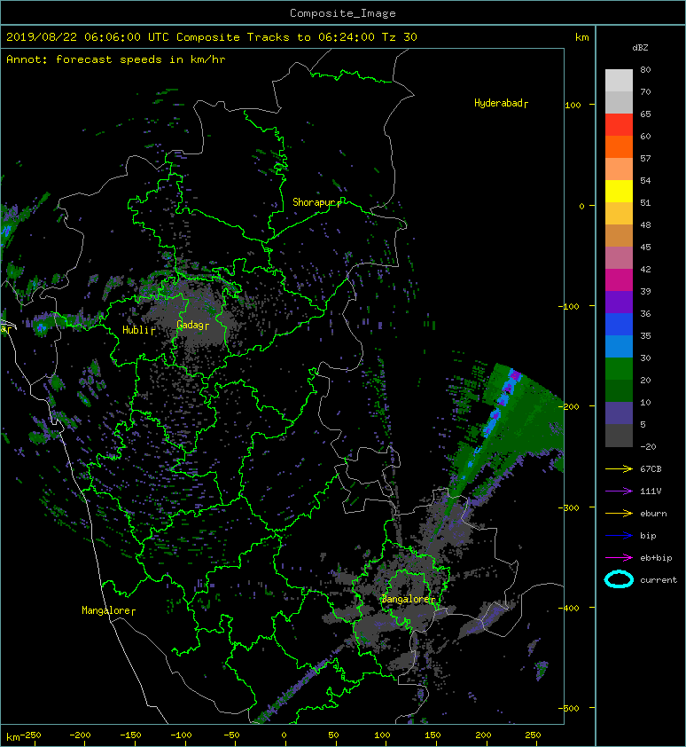Select the blue bip arrow symbol
This screenshot has width=686, height=747.
click(x=619, y=536)
